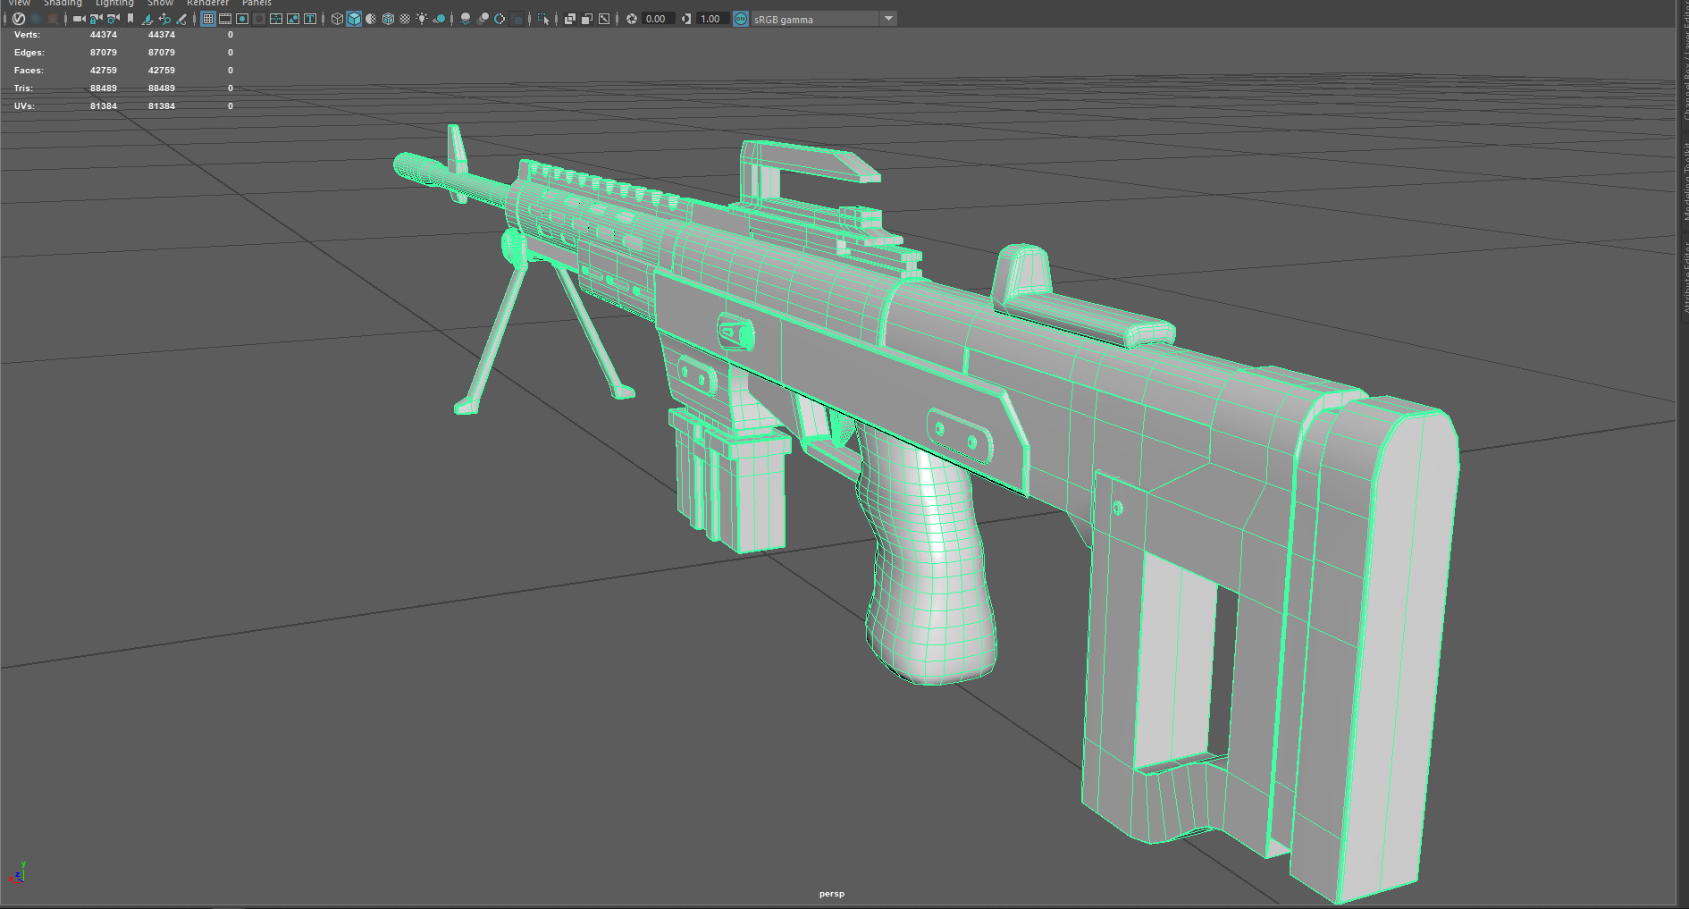Click the Depth of Field icon
This screenshot has width=1689, height=909.
[517, 19]
